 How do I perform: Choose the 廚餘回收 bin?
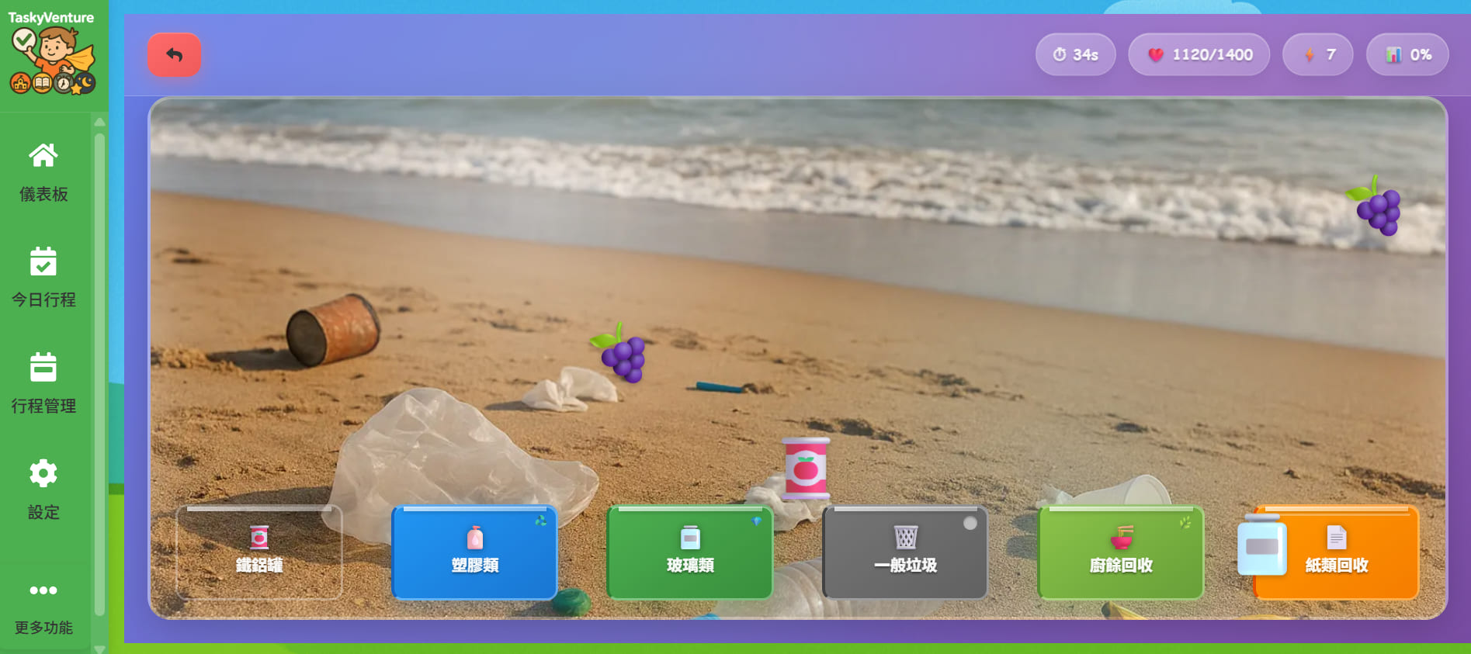1121,552
